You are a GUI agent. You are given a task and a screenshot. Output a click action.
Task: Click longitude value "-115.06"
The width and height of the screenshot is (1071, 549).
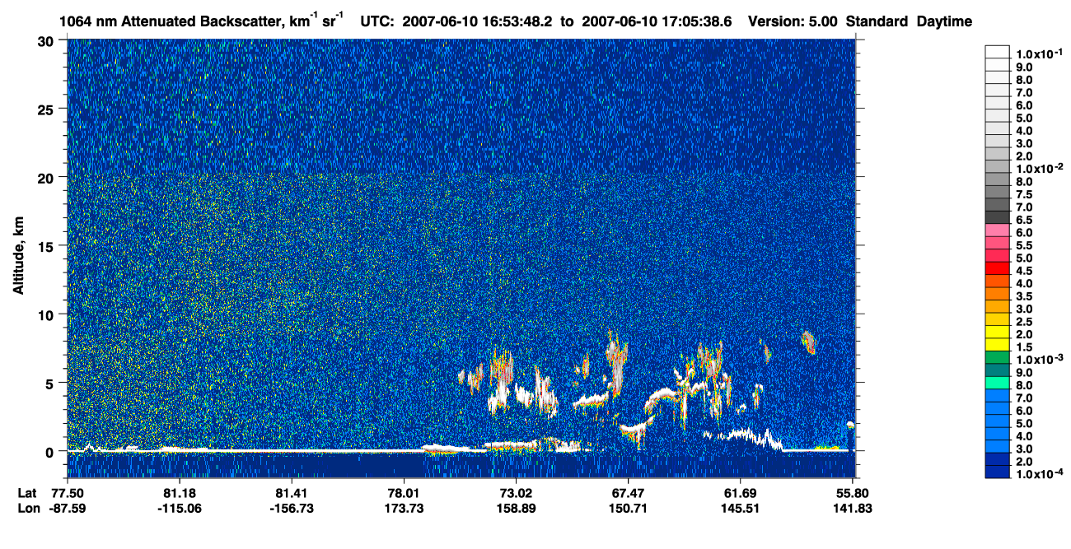click(179, 508)
